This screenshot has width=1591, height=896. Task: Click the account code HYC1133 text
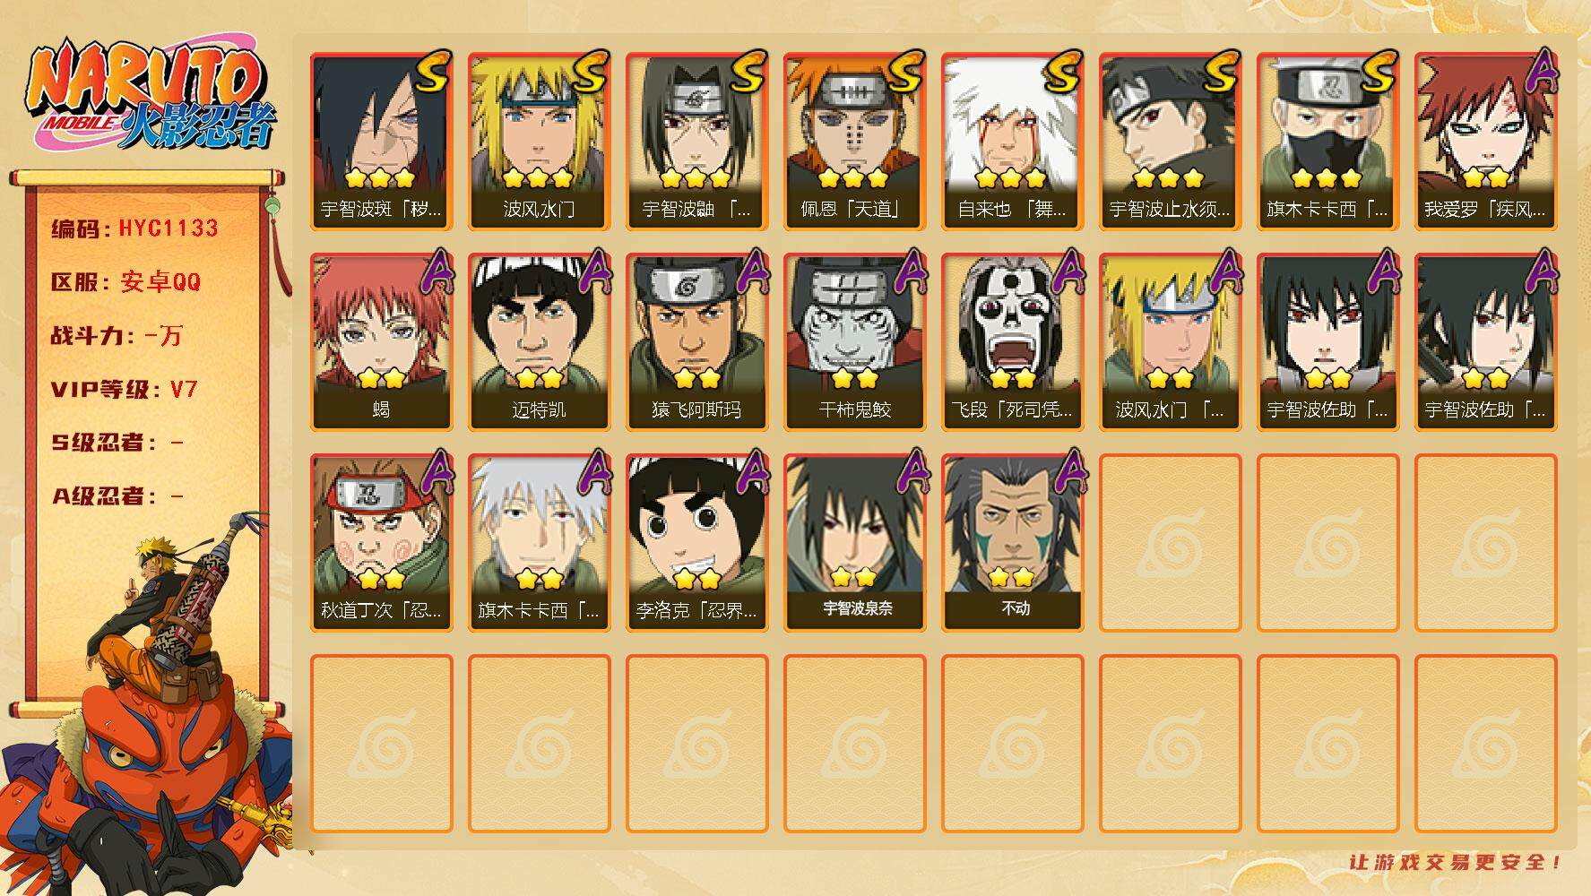[169, 228]
